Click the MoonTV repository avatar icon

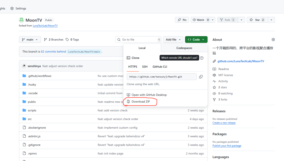coord(21,20)
